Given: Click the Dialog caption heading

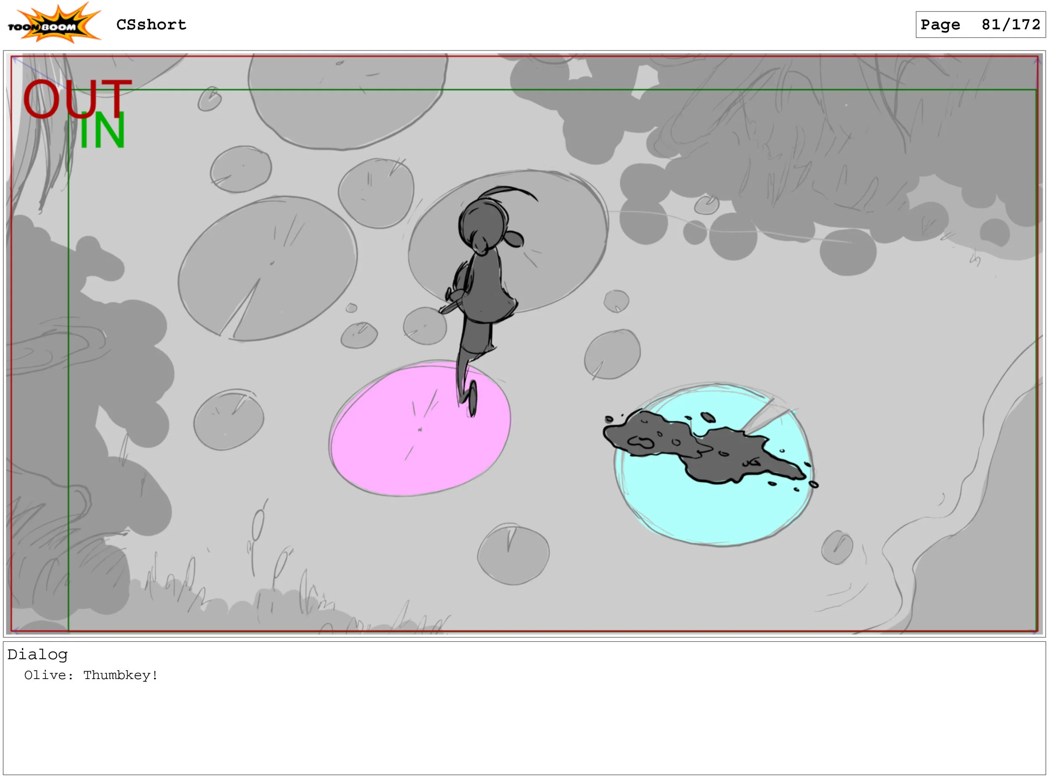Looking at the screenshot, I should [x=37, y=655].
